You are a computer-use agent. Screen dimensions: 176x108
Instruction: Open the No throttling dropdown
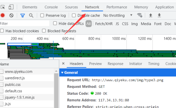[118, 15]
